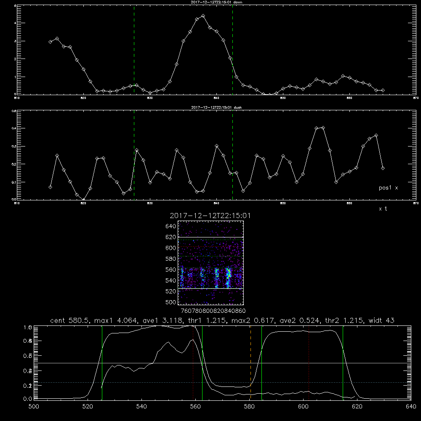The width and height of the screenshot is (421, 421).
Task: Click the '760780800820840860' x-axis labels under the spectrogram
Action: tap(213, 311)
